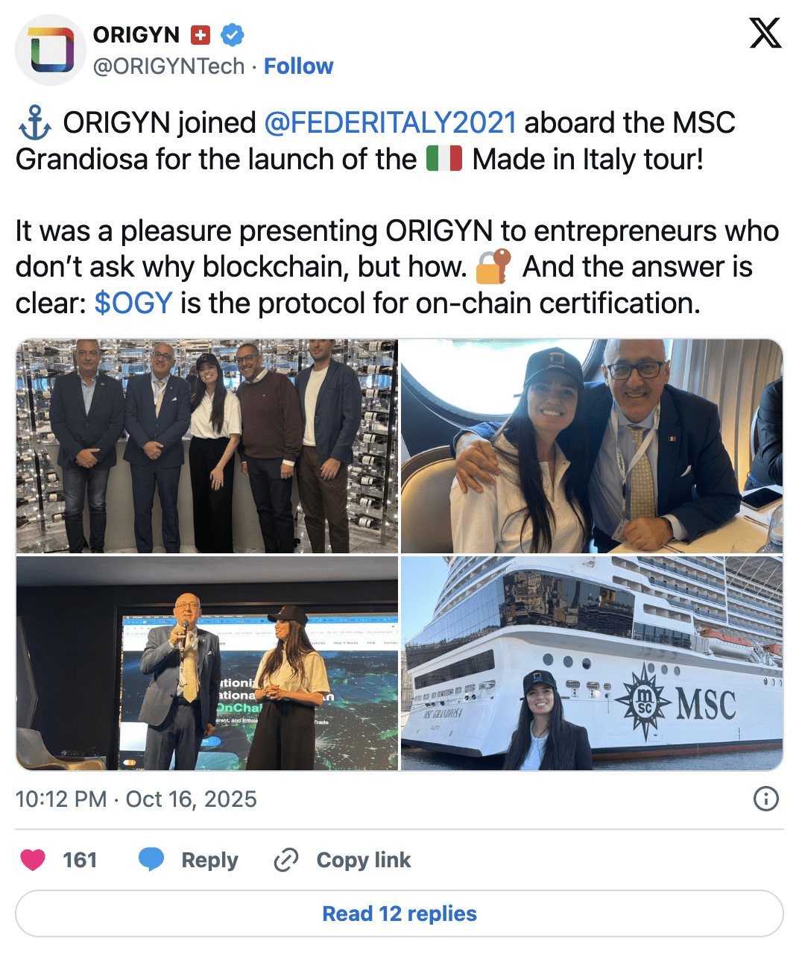Click the $OGY cashtag link
The width and height of the screenshot is (802, 956).
pos(133,304)
